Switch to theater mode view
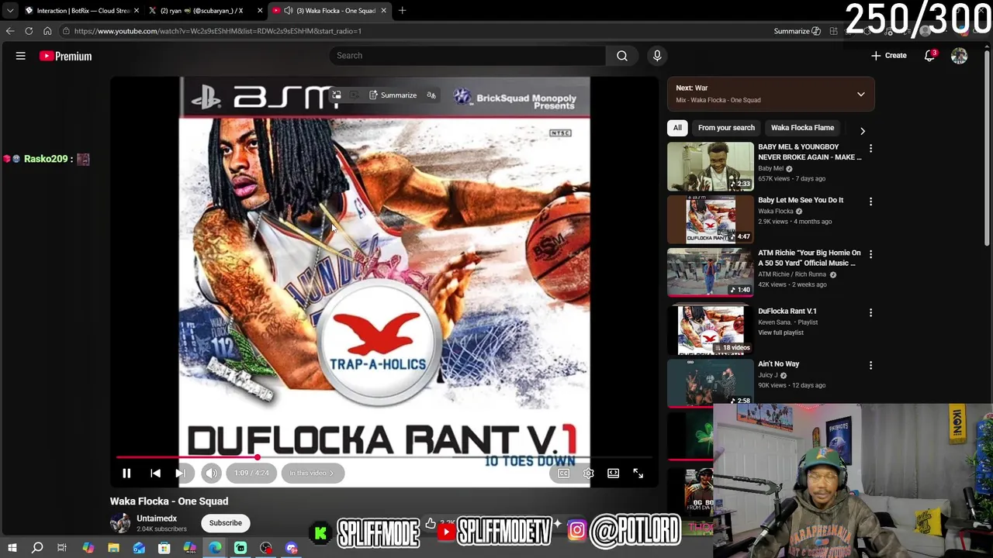This screenshot has height=558, width=993. [x=613, y=473]
